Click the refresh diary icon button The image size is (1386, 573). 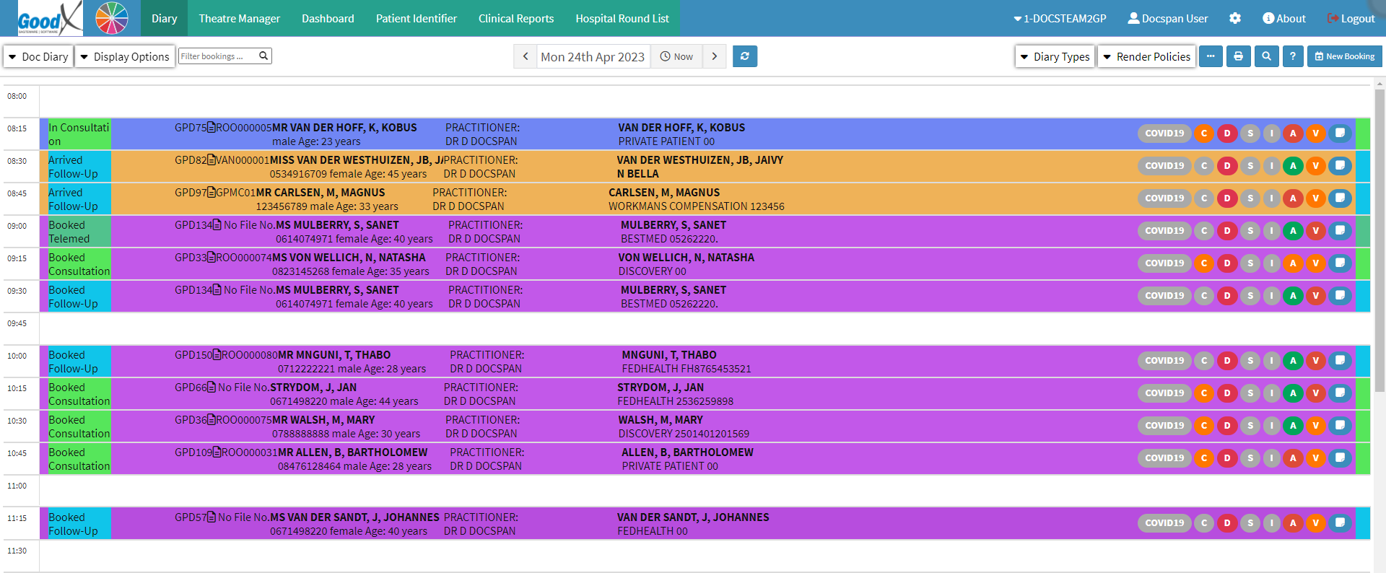pyautogui.click(x=744, y=56)
